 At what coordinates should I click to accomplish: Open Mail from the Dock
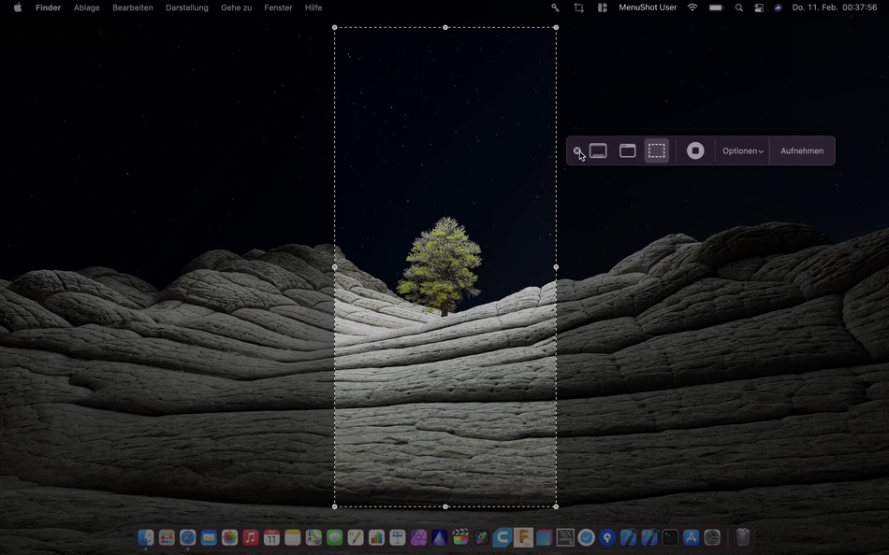(209, 537)
